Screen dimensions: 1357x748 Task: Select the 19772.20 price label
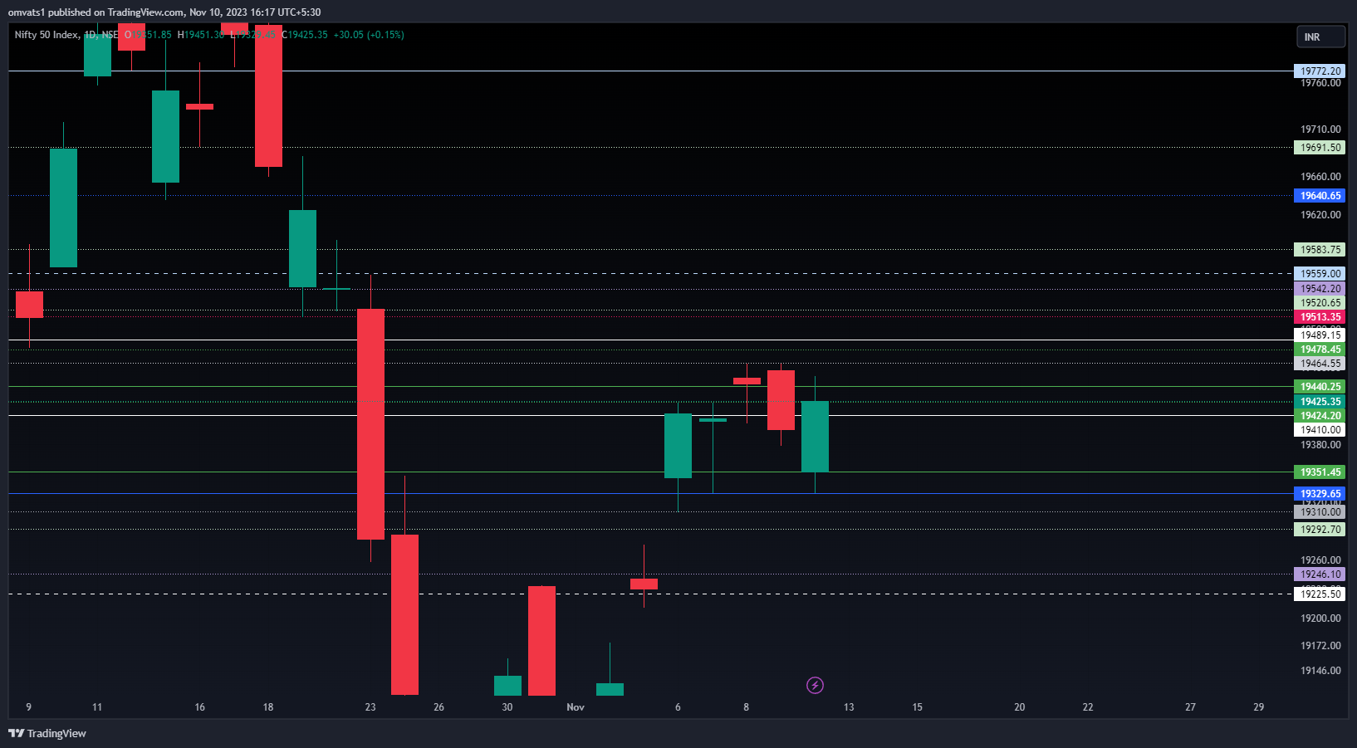click(1320, 71)
